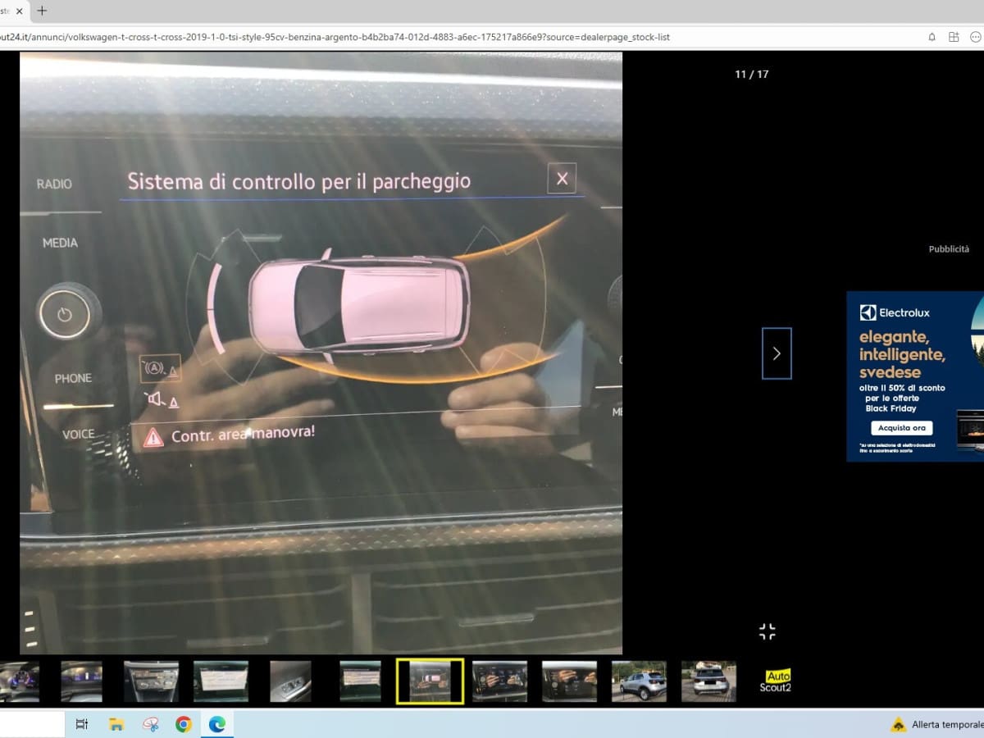This screenshot has height=738, width=984.
Task: Go to the next photo with the right arrow
Action: (777, 353)
